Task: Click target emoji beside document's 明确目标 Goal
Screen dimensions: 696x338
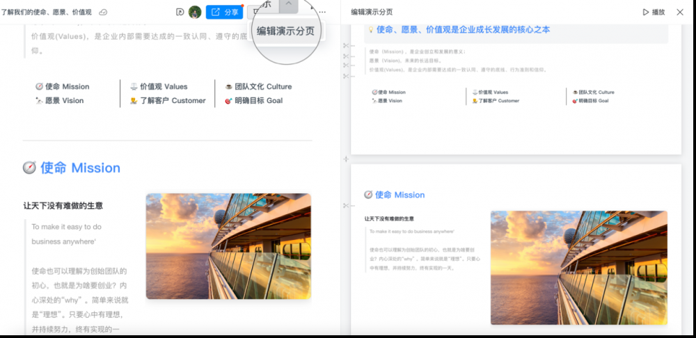Action: [x=228, y=101]
